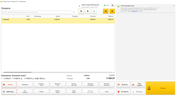Click the Скидка 0,00 summary value

(88, 78)
